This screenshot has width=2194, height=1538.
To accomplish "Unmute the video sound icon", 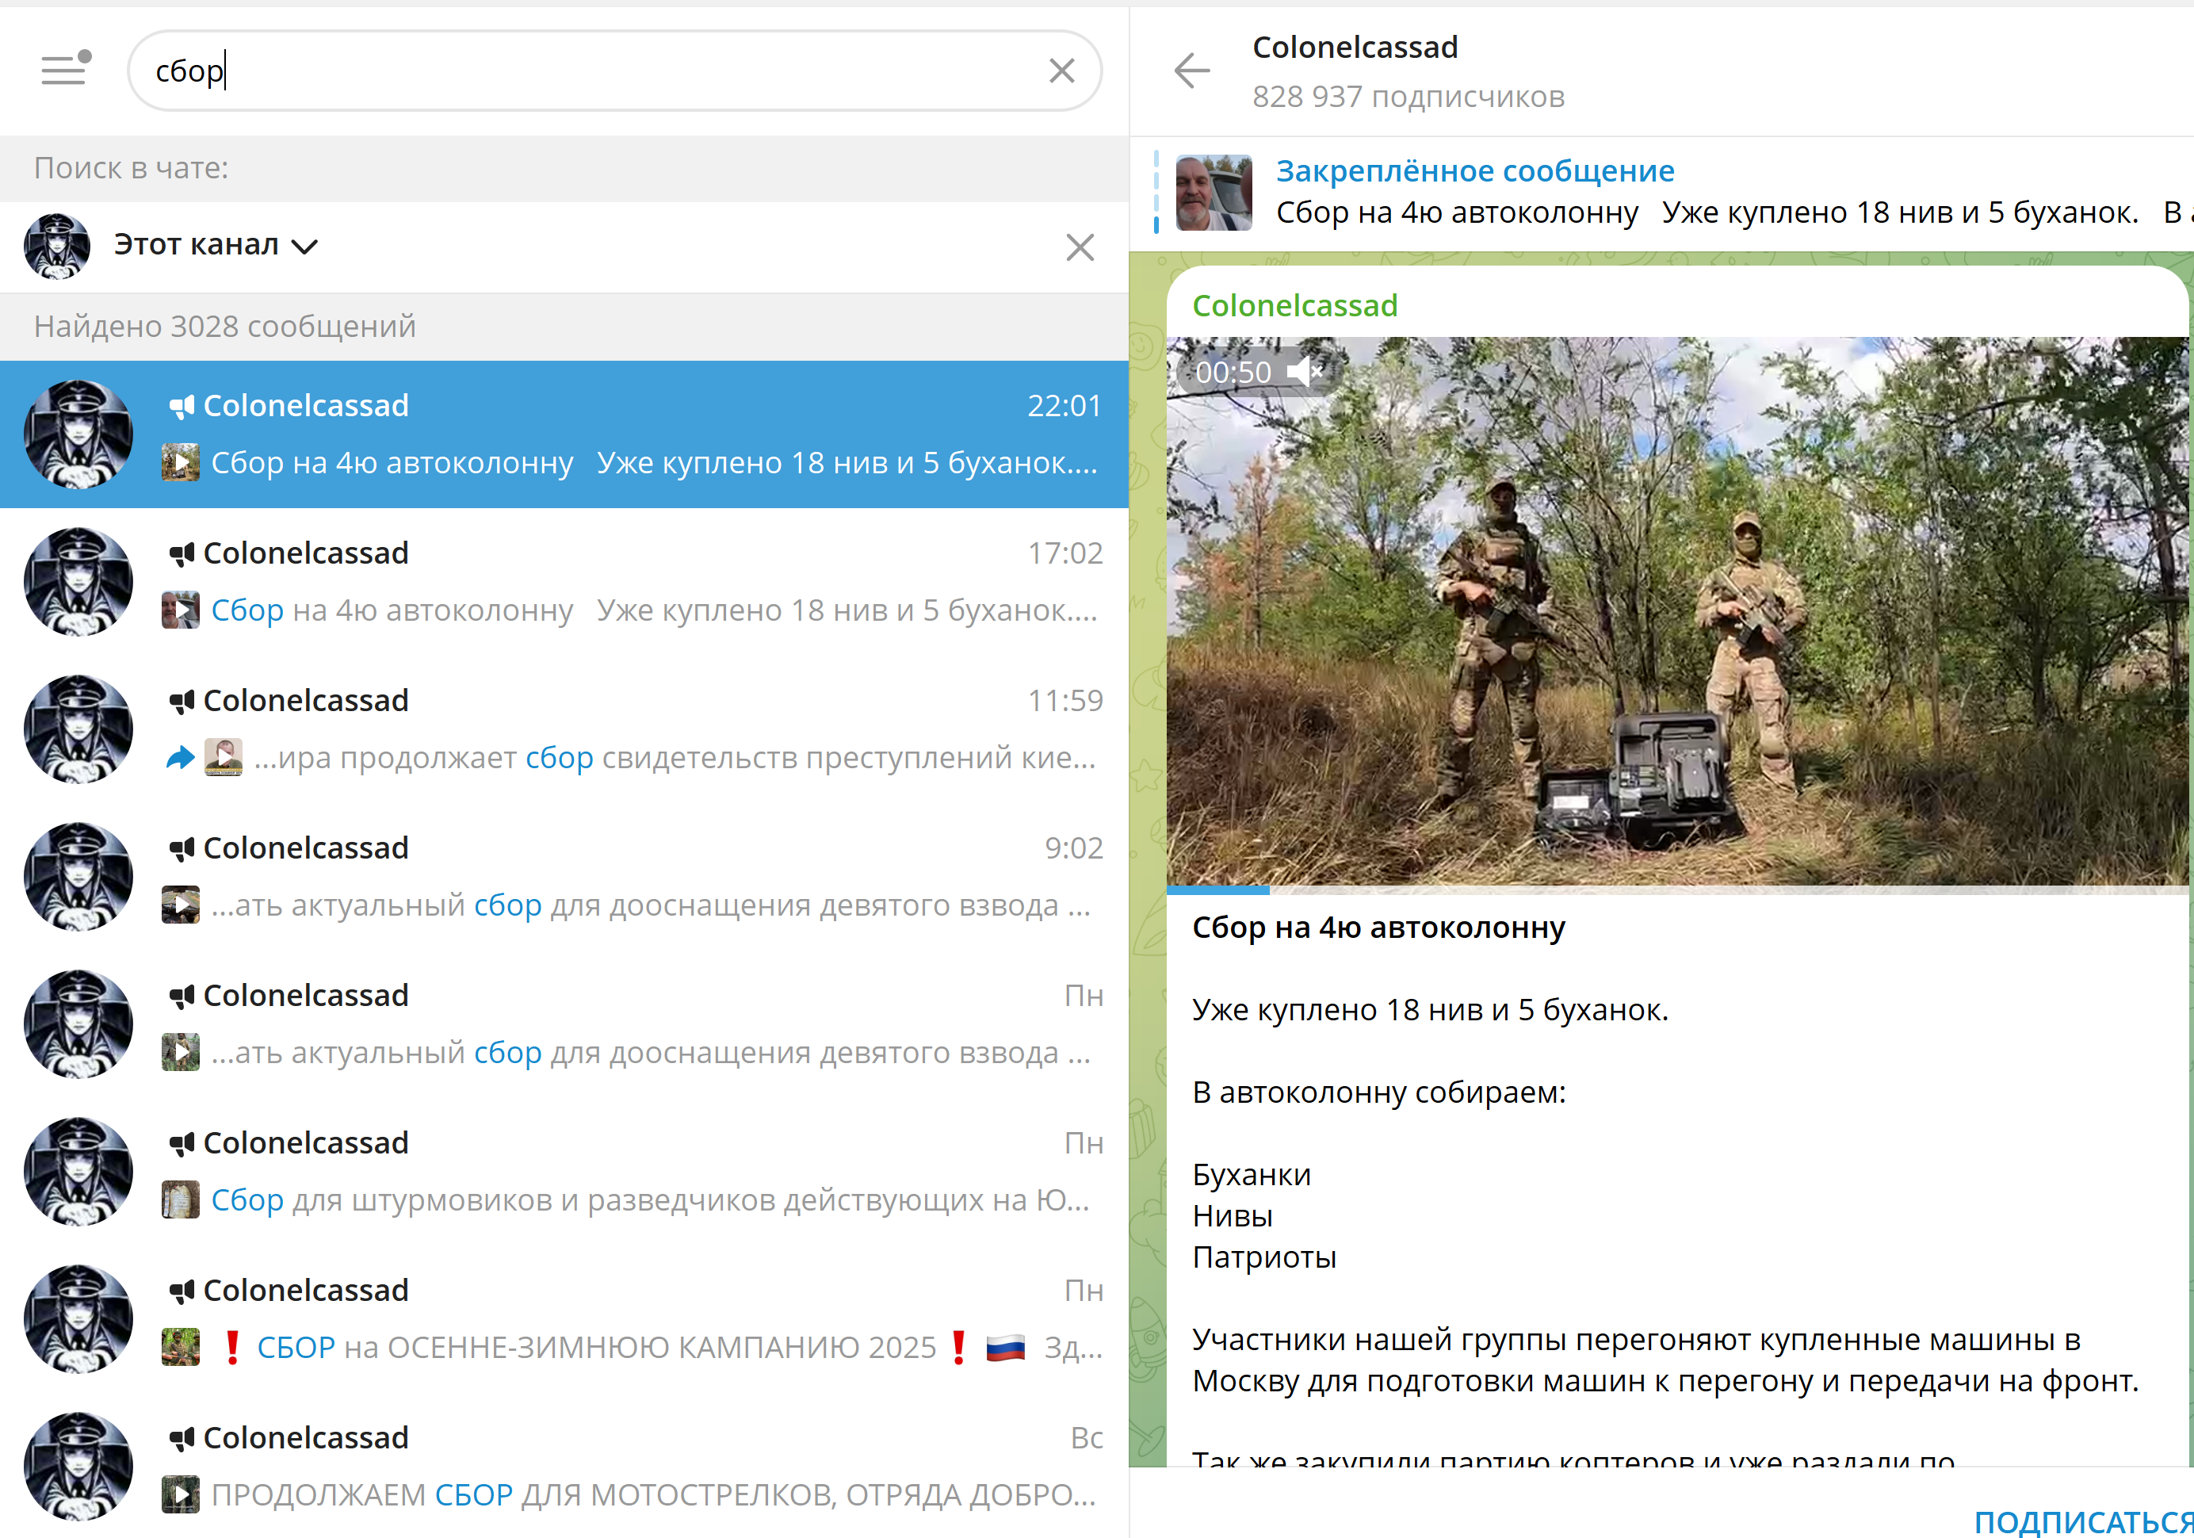I will [x=1305, y=372].
